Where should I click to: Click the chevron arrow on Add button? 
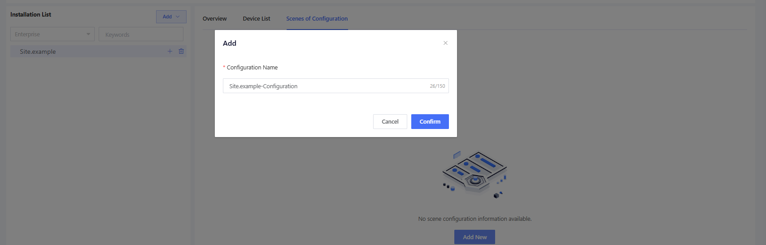(x=178, y=17)
